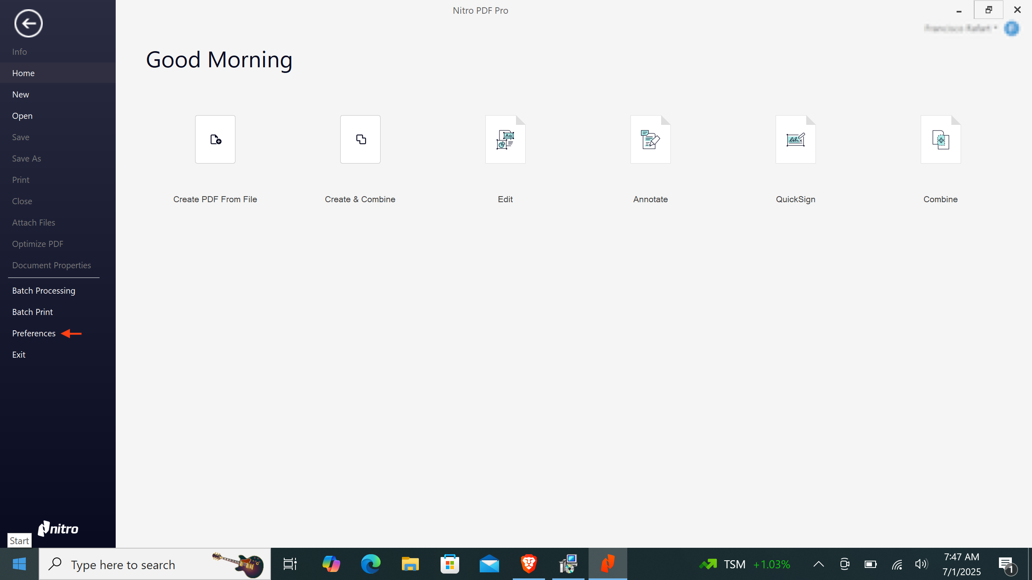Click the user profile avatar icon
Viewport: 1032px width, 580px height.
(x=1011, y=28)
